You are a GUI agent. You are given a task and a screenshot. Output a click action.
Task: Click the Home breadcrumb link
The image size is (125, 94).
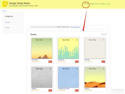click(4, 11)
